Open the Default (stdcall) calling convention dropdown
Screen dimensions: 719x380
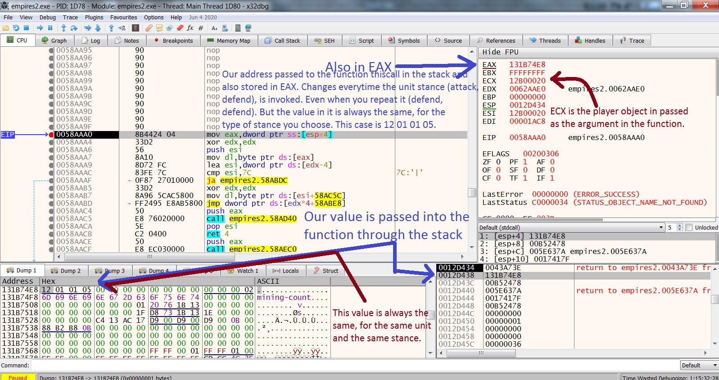(571, 227)
